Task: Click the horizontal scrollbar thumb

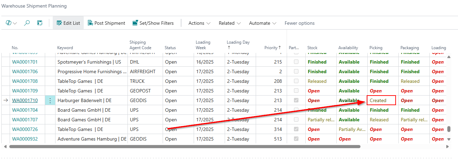Action: (184, 146)
